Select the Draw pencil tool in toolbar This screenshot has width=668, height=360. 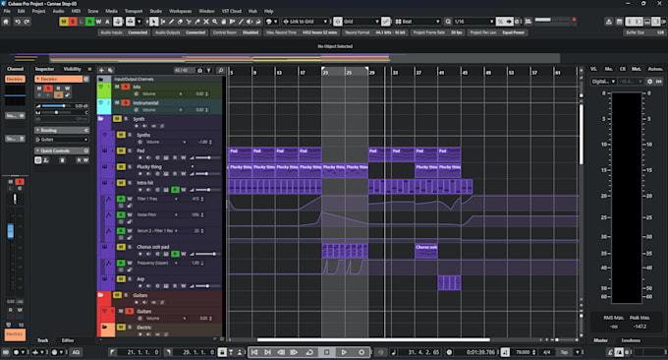171,22
